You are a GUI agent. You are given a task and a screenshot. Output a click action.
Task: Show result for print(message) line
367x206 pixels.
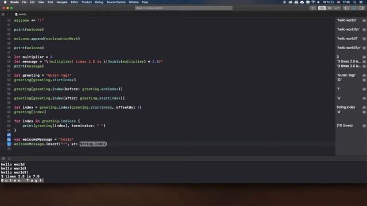pyautogui.click(x=364, y=66)
